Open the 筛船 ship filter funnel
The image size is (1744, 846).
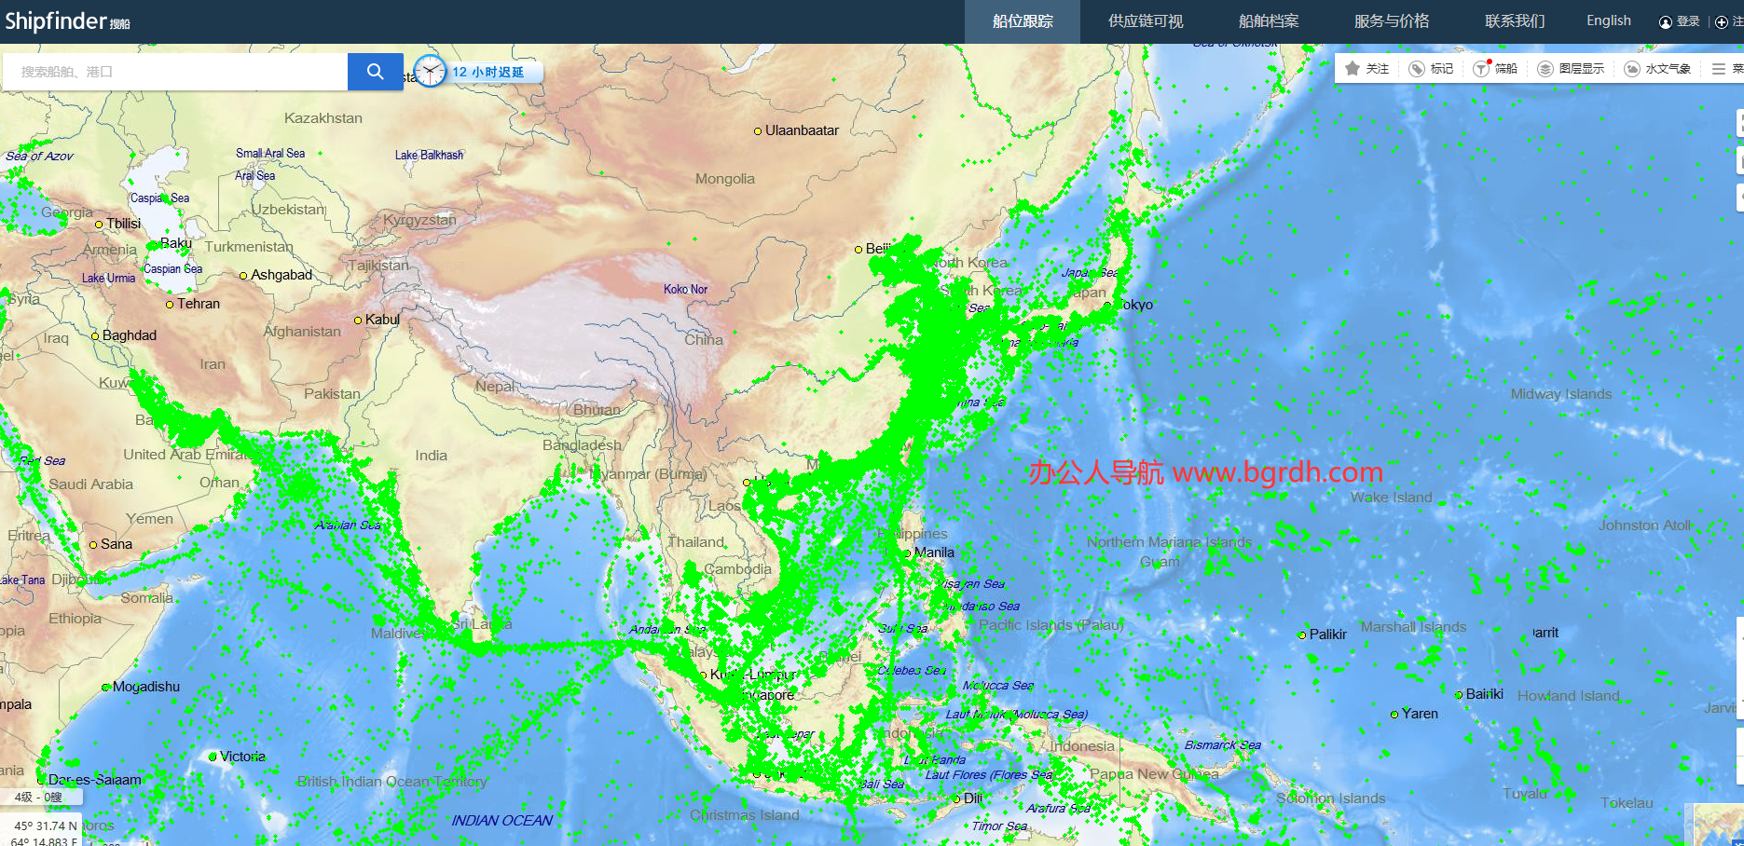1480,69
